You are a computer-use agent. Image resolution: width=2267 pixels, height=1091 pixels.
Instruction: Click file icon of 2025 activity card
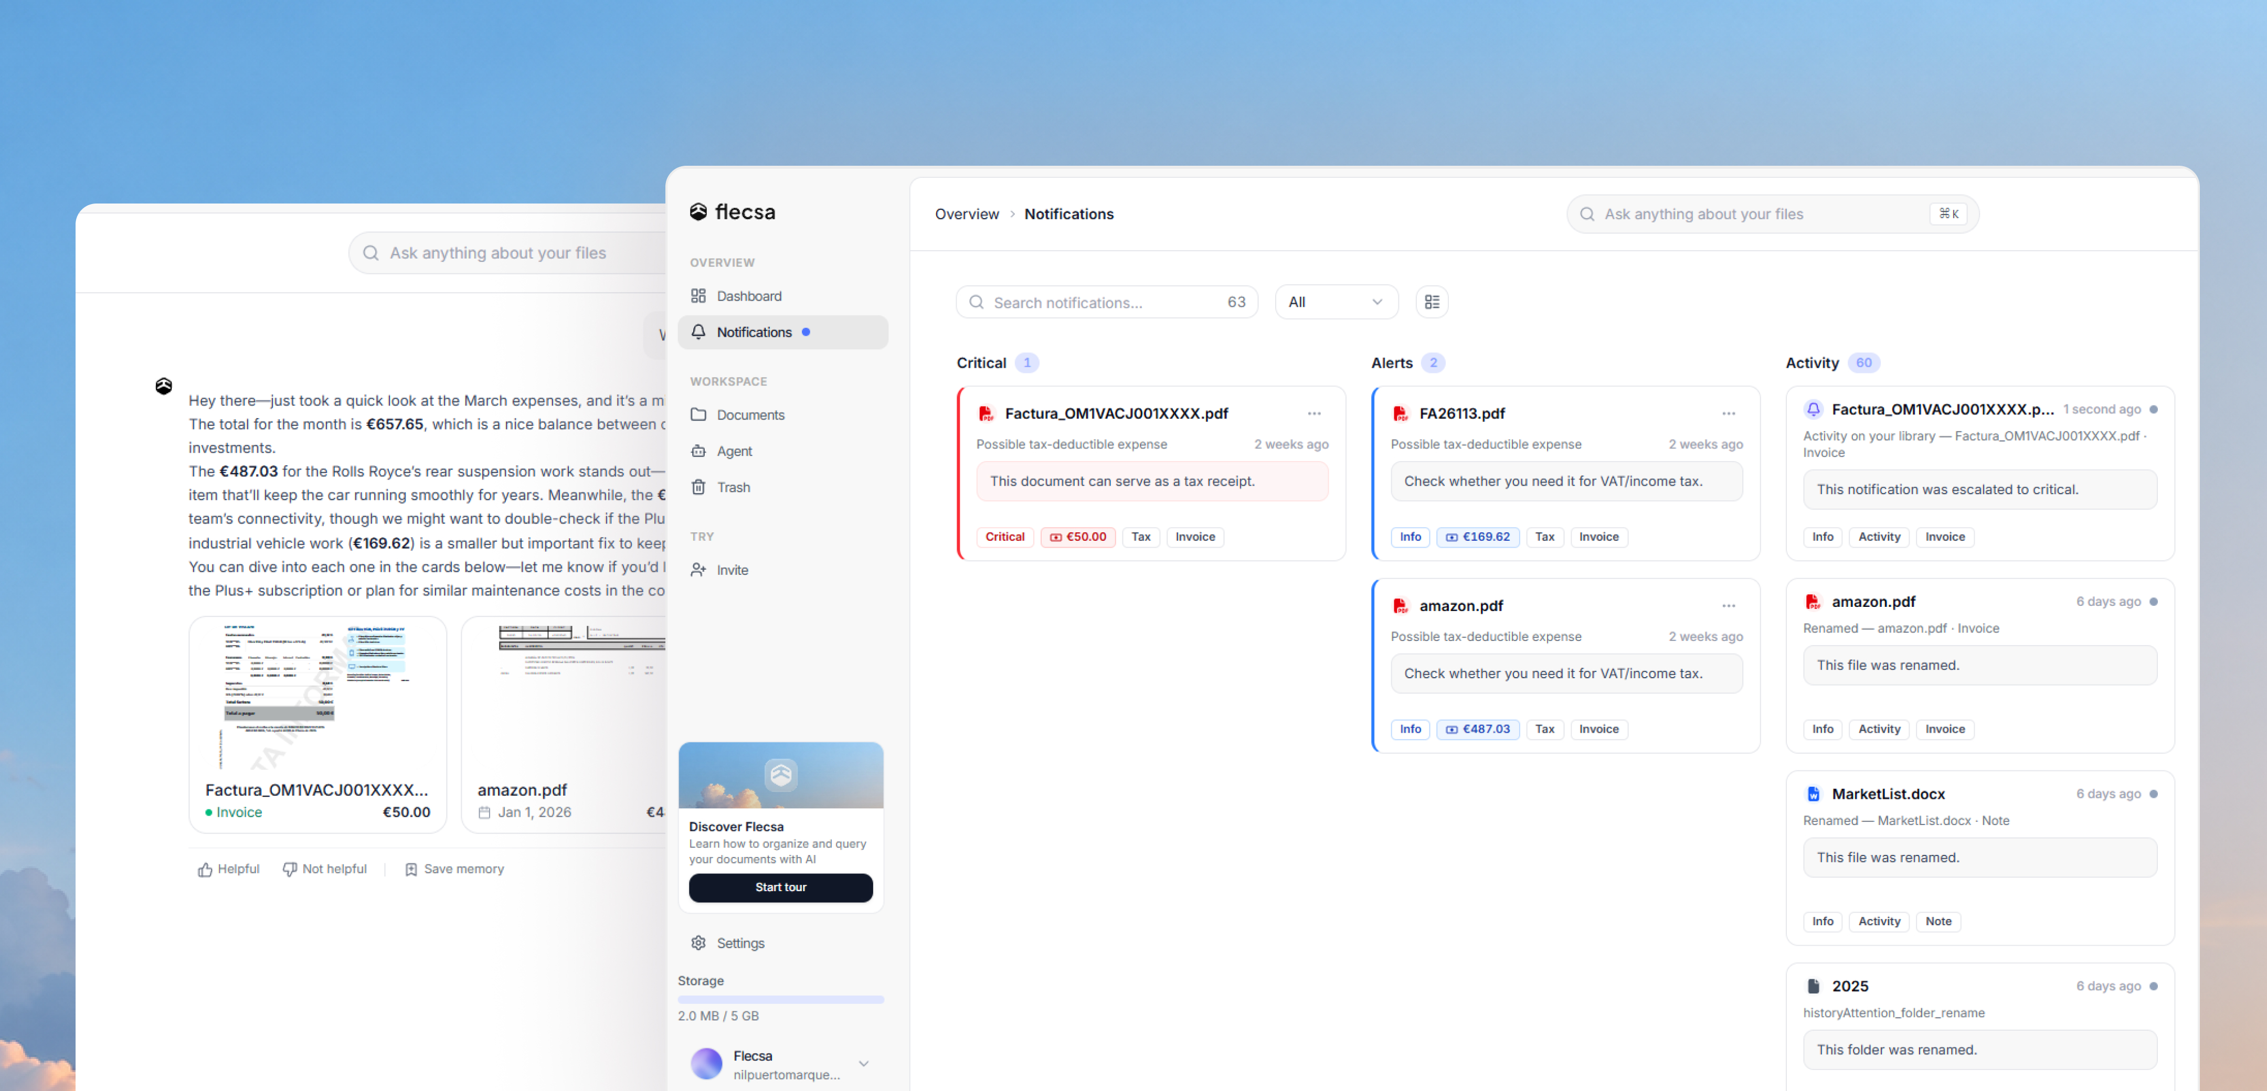[x=1813, y=986]
